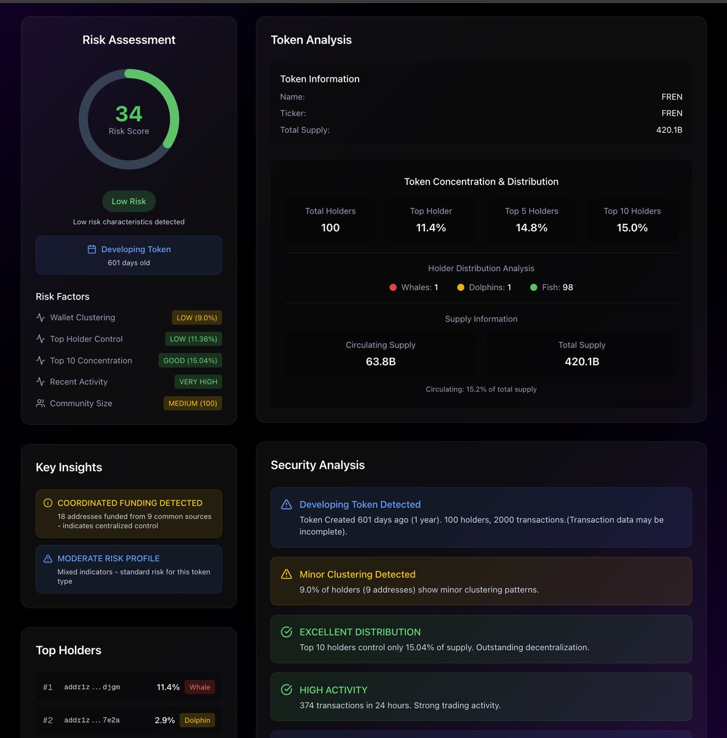727x738 pixels.
Task: Click the Top Holder Control waveform icon
Action: coord(40,339)
